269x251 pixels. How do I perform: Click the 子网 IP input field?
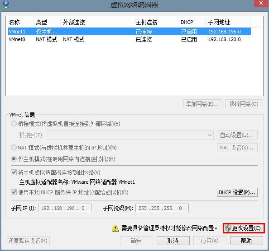(65, 208)
